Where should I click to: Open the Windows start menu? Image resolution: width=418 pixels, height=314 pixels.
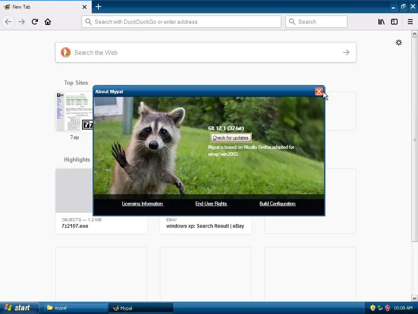[19, 308]
